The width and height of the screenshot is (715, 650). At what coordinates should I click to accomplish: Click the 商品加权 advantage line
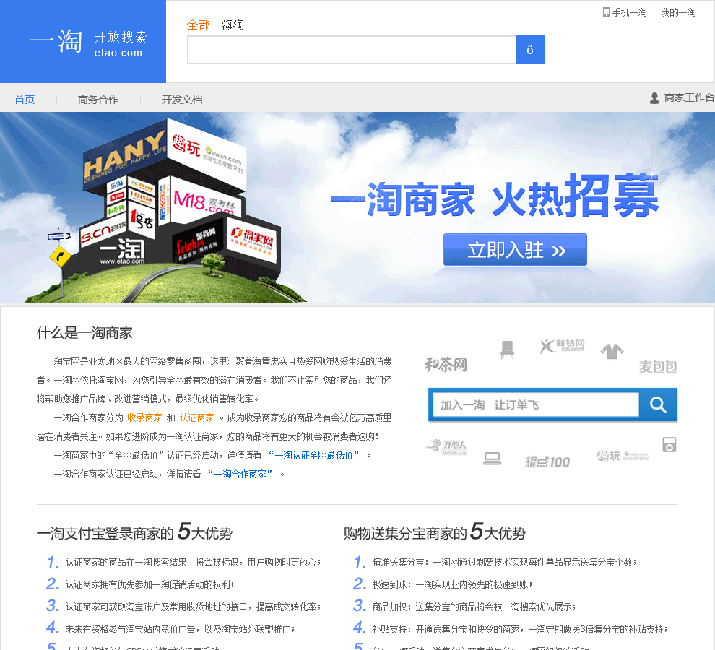click(x=474, y=607)
